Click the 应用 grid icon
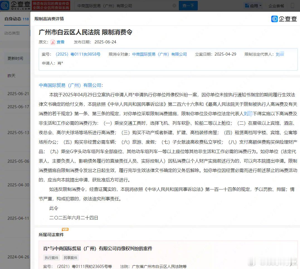 tap(247, 6)
